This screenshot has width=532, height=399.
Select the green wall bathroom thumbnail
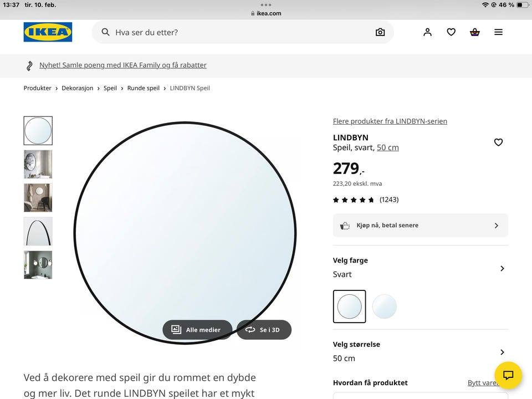point(38,265)
